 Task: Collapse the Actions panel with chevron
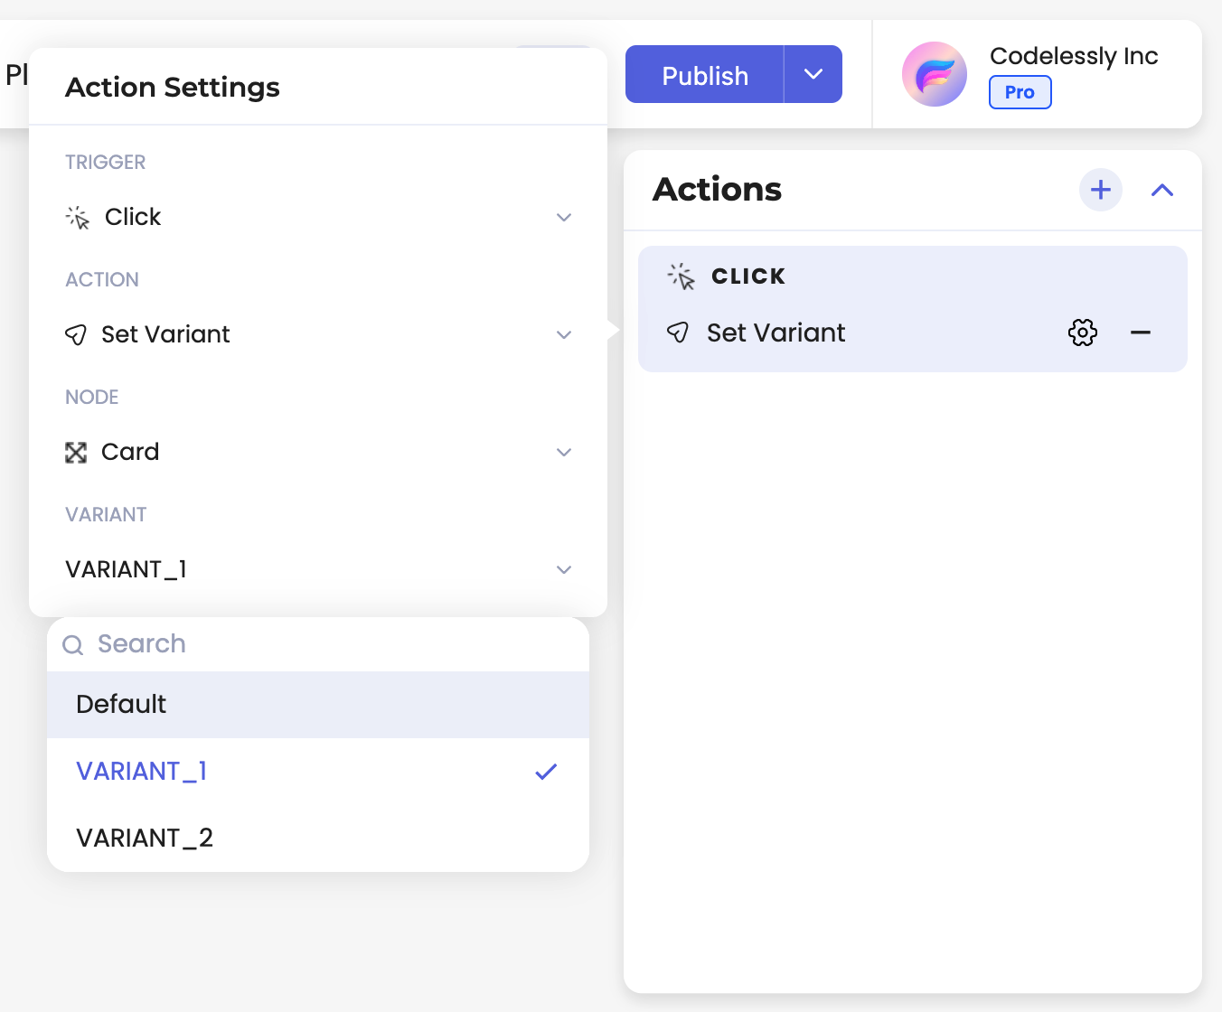1162,190
